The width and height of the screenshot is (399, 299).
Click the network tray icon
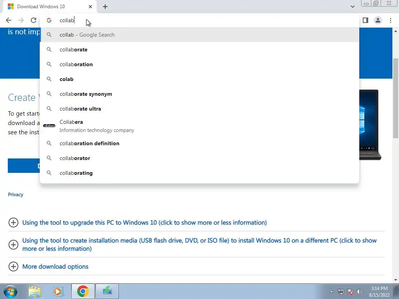tap(341, 292)
